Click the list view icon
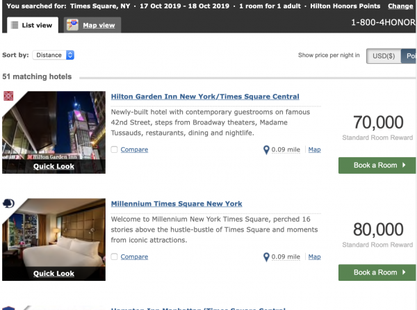Screen dimensions: 417x310 (15, 26)
